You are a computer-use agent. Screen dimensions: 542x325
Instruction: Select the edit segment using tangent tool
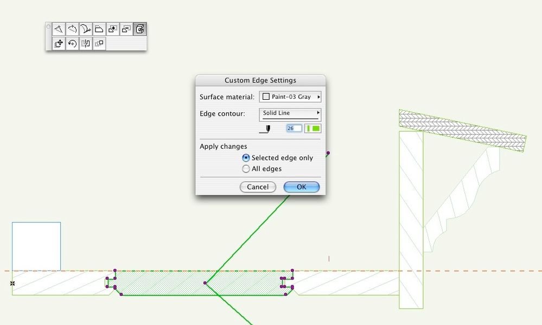(x=85, y=29)
